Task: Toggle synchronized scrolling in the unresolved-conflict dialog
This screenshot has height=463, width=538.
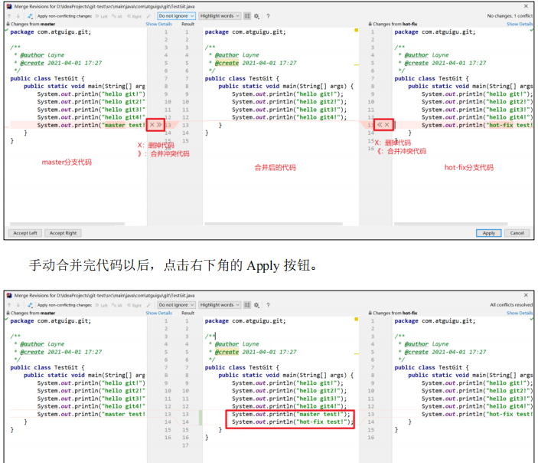Action: pyautogui.click(x=247, y=16)
